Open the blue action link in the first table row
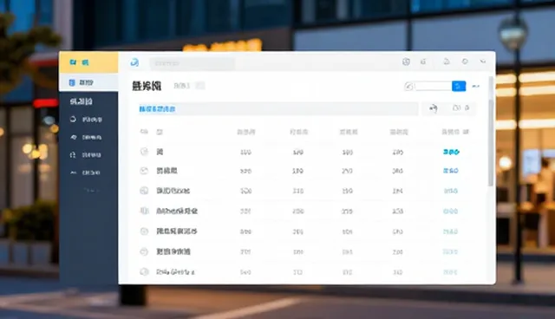 pos(451,152)
